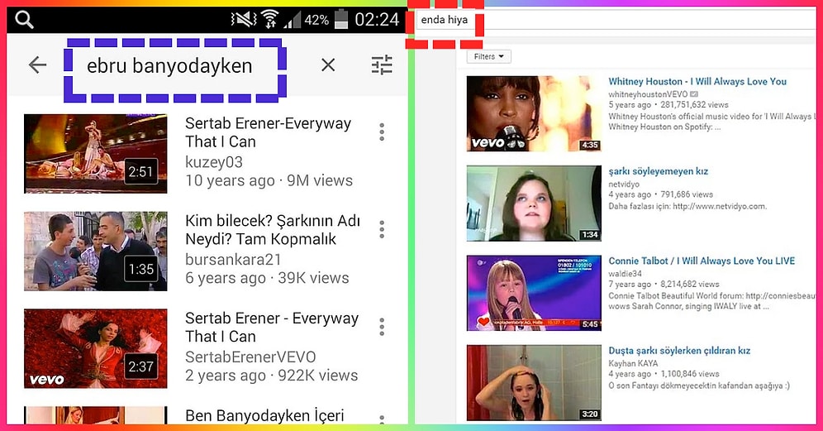Open 'Connie Talbot / I Will Always Love You LIVE'
This screenshot has width=823, height=431.
(702, 261)
